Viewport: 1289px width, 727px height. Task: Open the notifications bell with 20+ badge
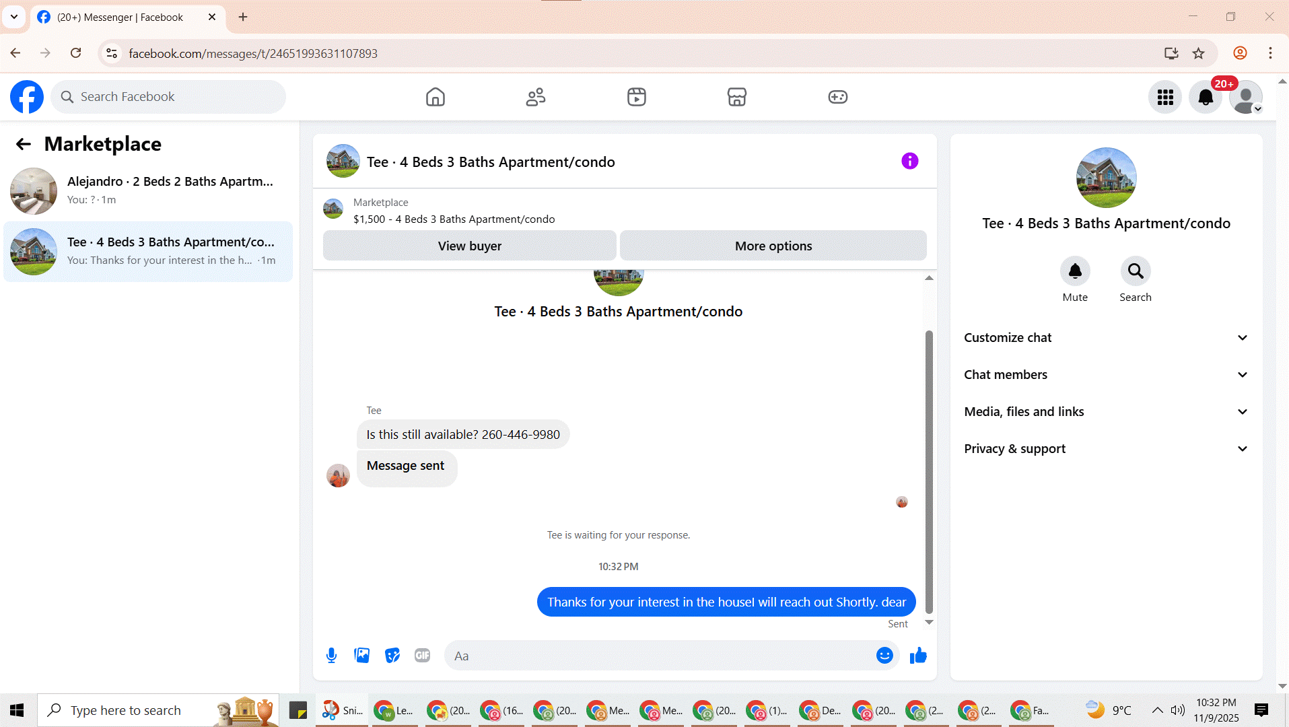click(1206, 98)
